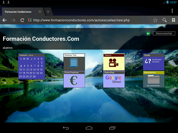Open the browser overflow menu
The image size is (178, 133).
point(172,11)
